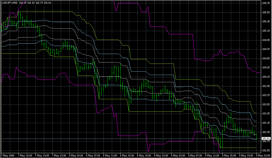Screen dimensions: 272x158
Task: Click the 8 May 19:30 time label
Action: click(144, 156)
